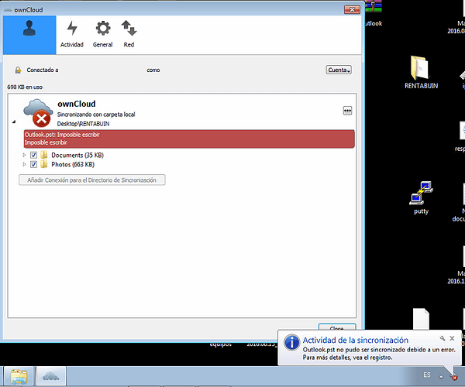
Task: Select the Photos (663 KB) row
Action: pyautogui.click(x=73, y=164)
